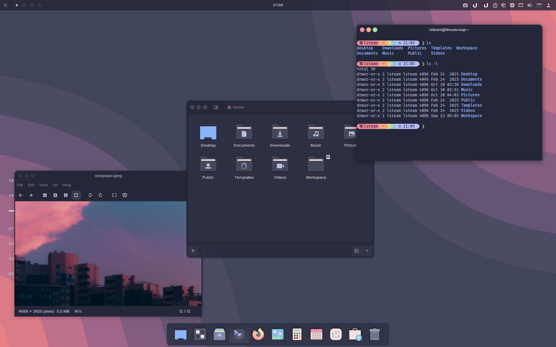The height and width of the screenshot is (347, 556).
Task: Go forward in the file manager
Action: click(204, 251)
